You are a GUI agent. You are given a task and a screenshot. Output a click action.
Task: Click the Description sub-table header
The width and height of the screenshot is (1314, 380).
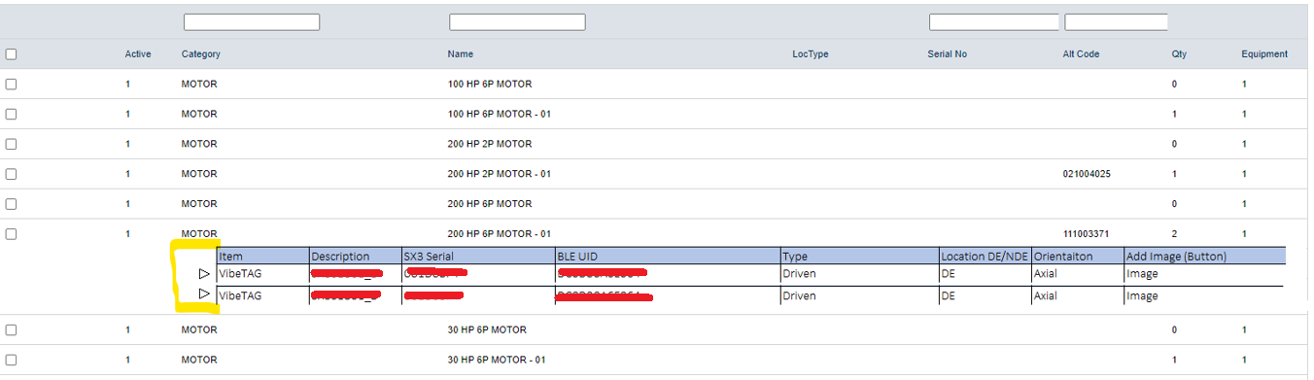click(x=340, y=257)
